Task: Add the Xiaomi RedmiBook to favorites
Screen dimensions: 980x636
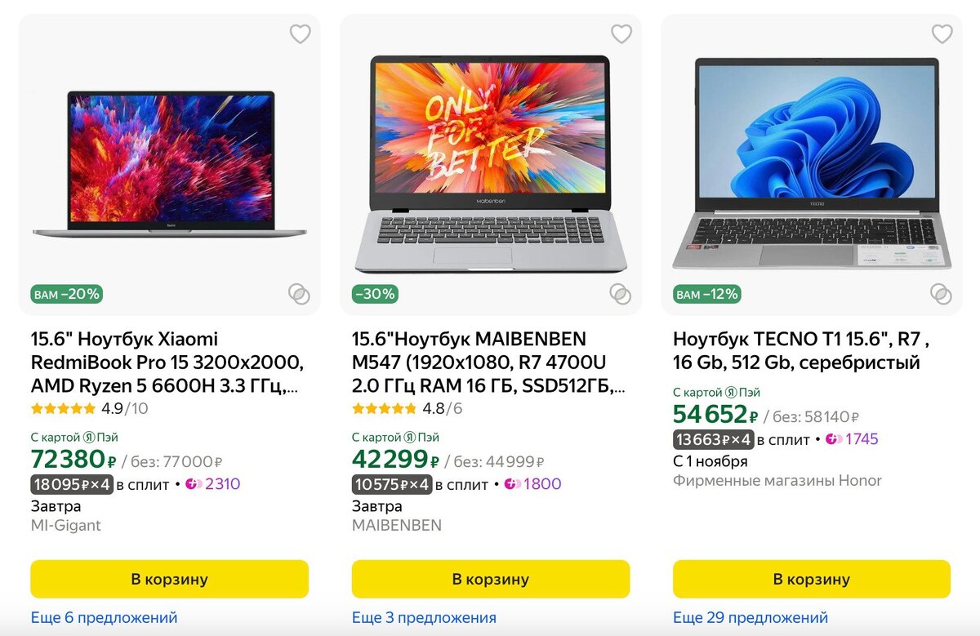Action: click(x=300, y=34)
